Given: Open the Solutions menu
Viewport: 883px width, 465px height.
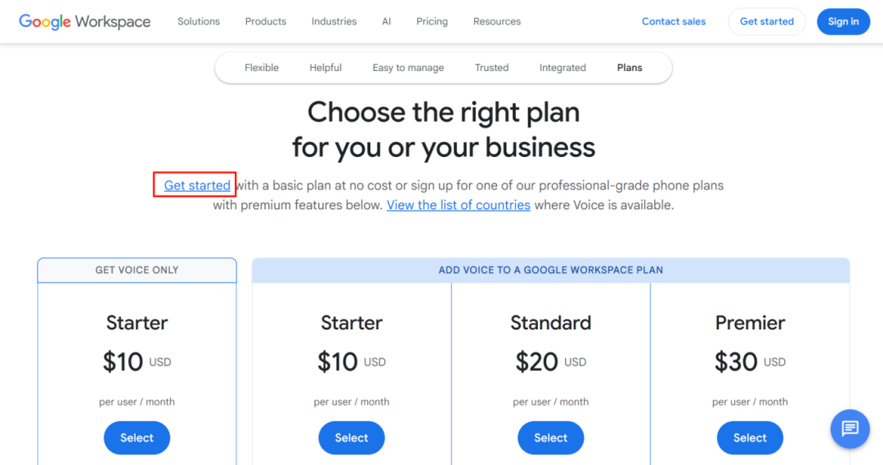Looking at the screenshot, I should [x=199, y=21].
